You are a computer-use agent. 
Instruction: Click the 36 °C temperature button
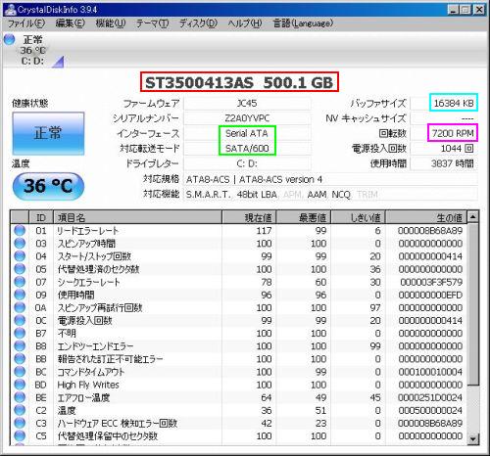coord(48,186)
